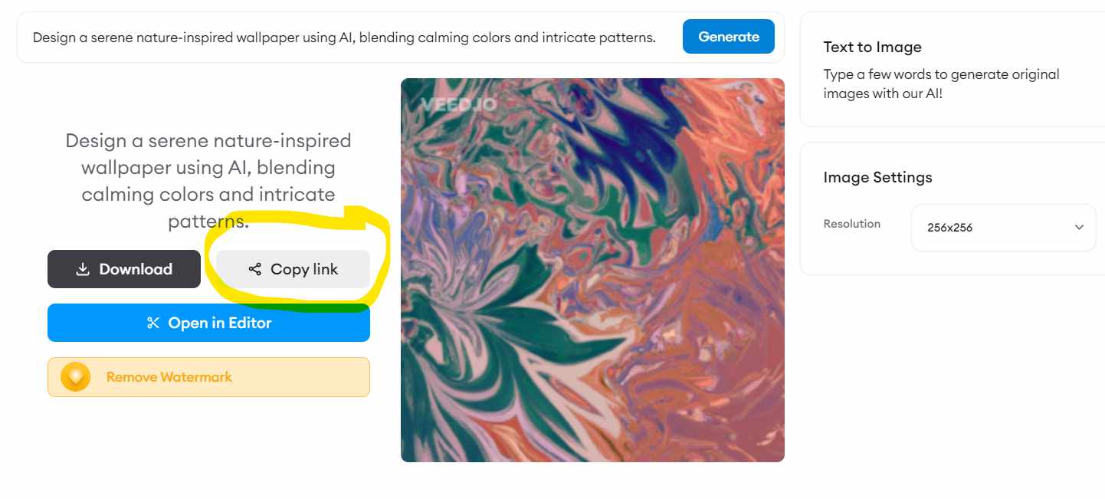This screenshot has width=1105, height=499.
Task: Click the Resolution label
Action: pos(851,224)
